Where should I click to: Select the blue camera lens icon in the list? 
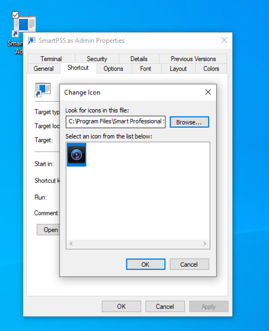76,155
